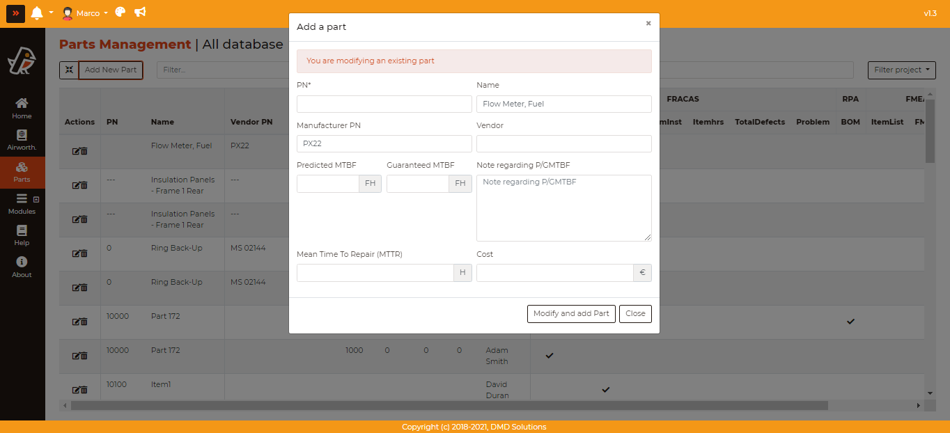Open About page in sidebar
This screenshot has width=950, height=433.
pyautogui.click(x=22, y=267)
